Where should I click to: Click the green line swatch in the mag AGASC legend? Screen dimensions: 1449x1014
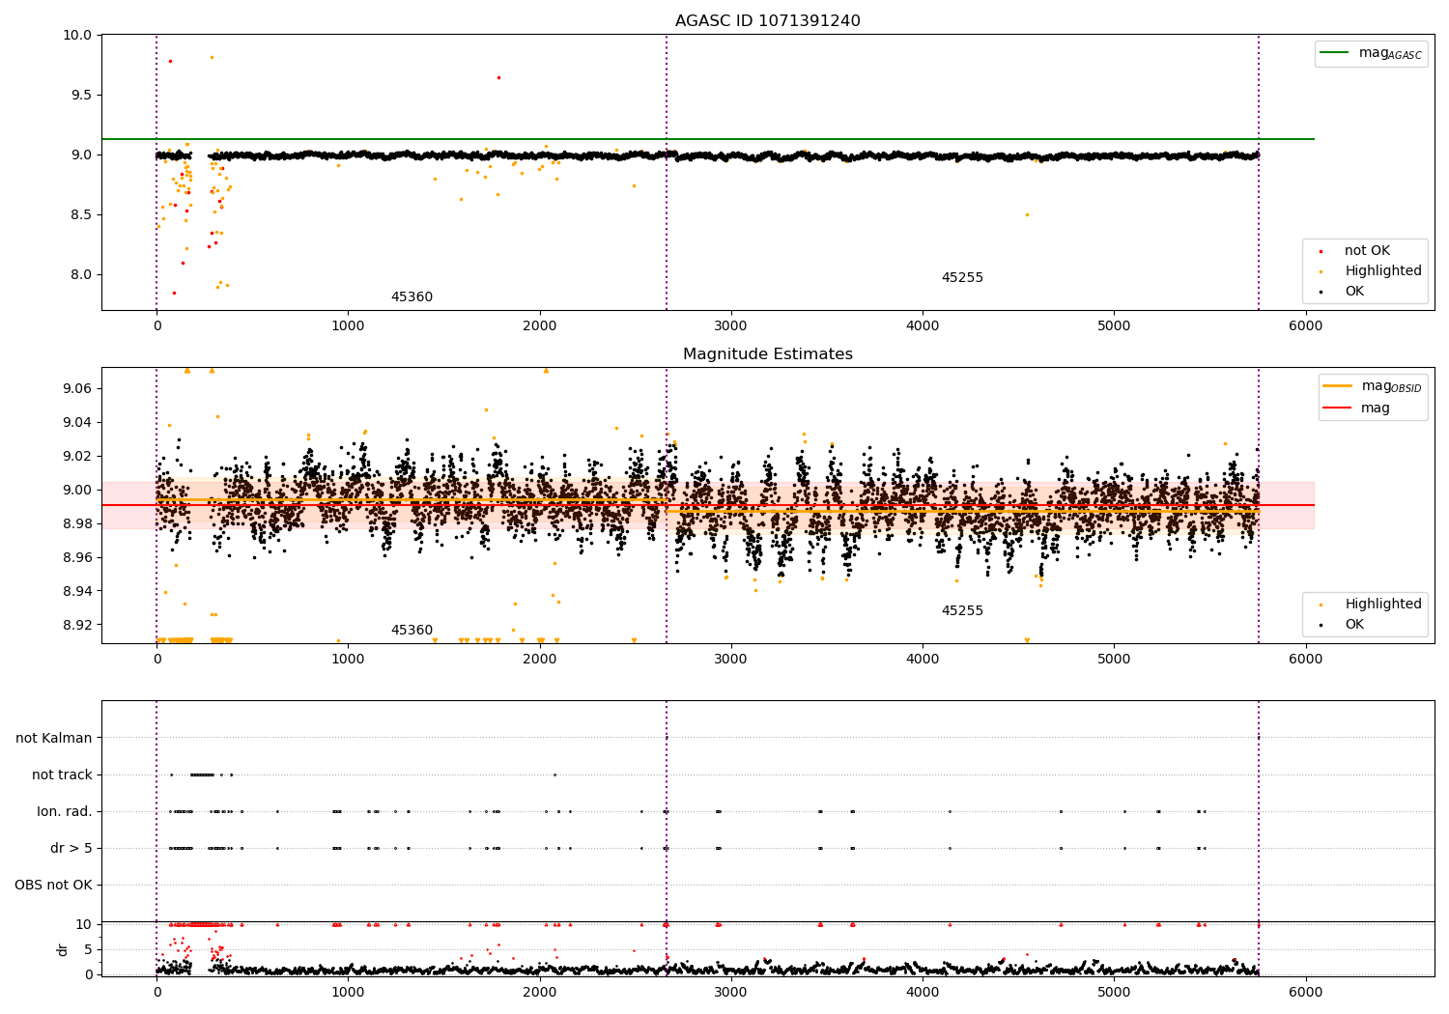pos(1335,53)
